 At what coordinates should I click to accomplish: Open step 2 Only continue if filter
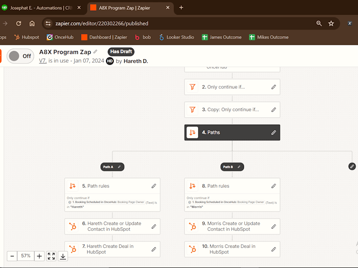232,87
